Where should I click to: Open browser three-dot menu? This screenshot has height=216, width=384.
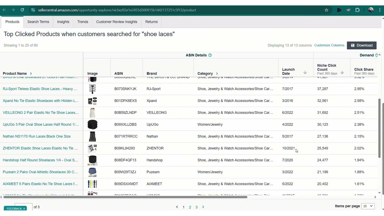click(x=380, y=10)
